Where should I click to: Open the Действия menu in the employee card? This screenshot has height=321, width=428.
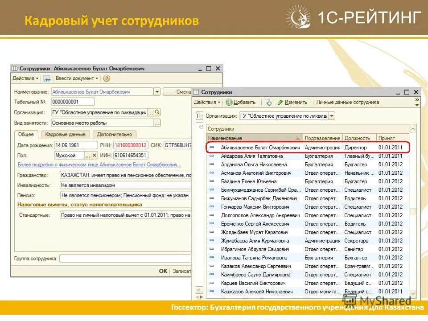coord(25,78)
